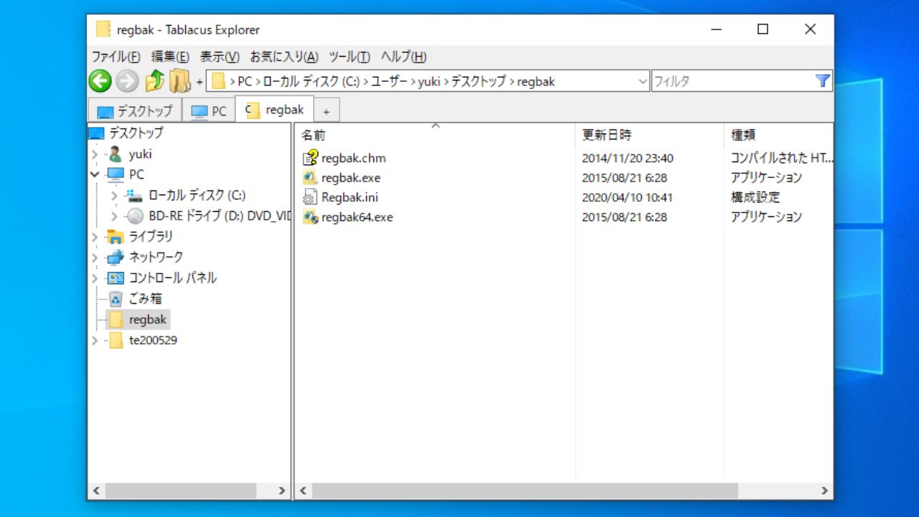Click the 構成設定 type cell
Image resolution: width=919 pixels, height=517 pixels.
coord(755,197)
